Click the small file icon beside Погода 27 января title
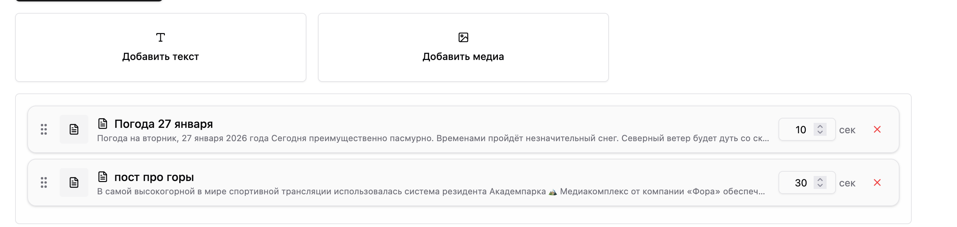957x227 pixels. tap(102, 123)
